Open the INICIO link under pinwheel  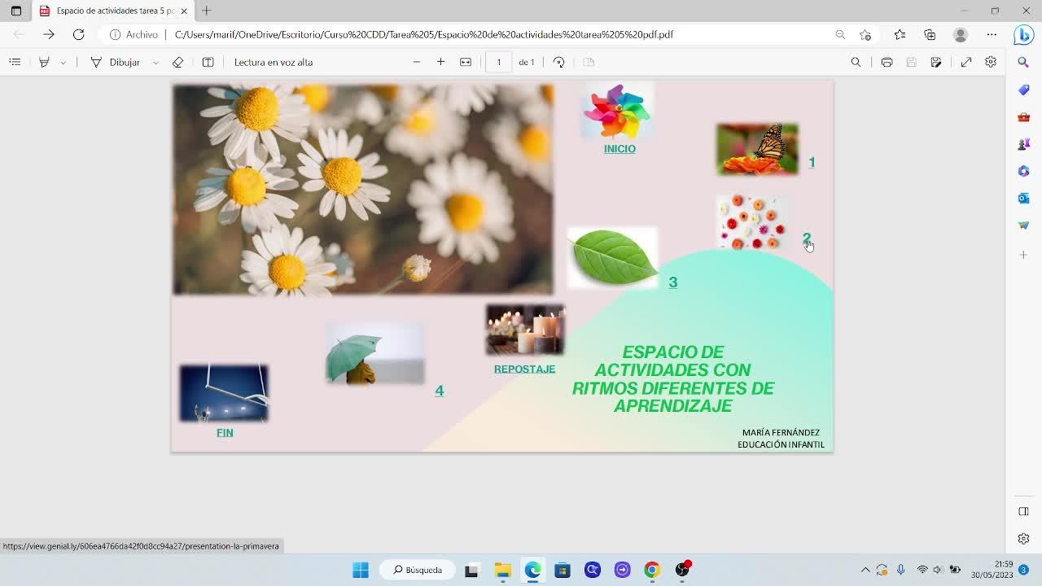pos(620,149)
